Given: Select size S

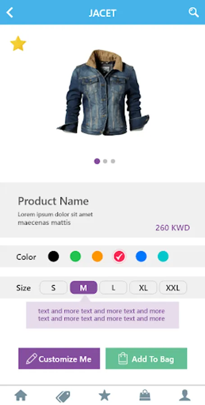Looking at the screenshot, I should [x=53, y=288].
